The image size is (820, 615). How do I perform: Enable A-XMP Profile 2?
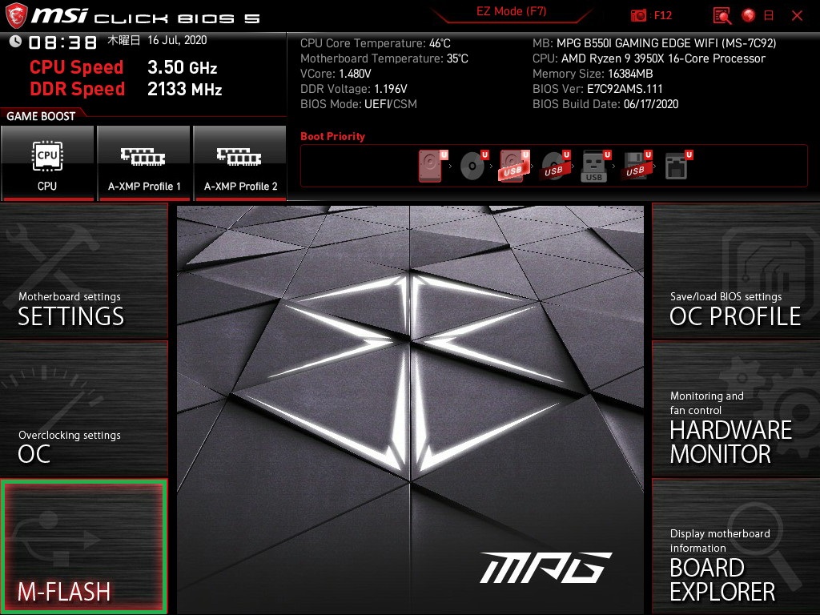[x=240, y=163]
